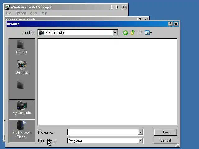Create a new folder
199x149 pixels.
click(140, 33)
